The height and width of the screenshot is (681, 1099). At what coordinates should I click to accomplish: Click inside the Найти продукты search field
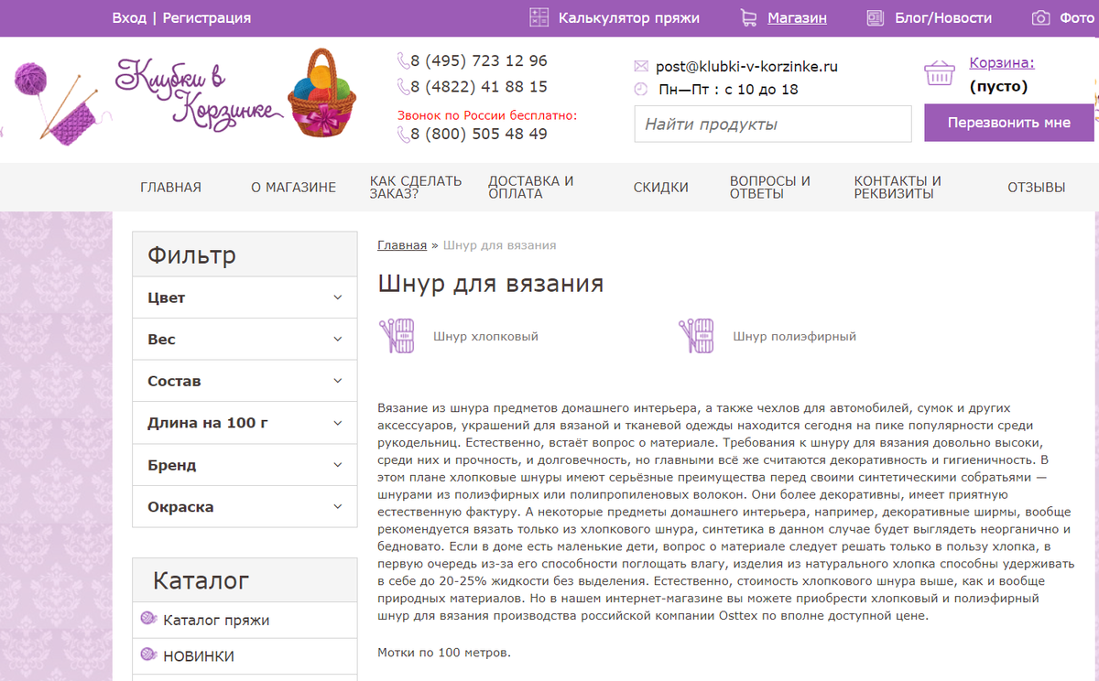coord(772,124)
